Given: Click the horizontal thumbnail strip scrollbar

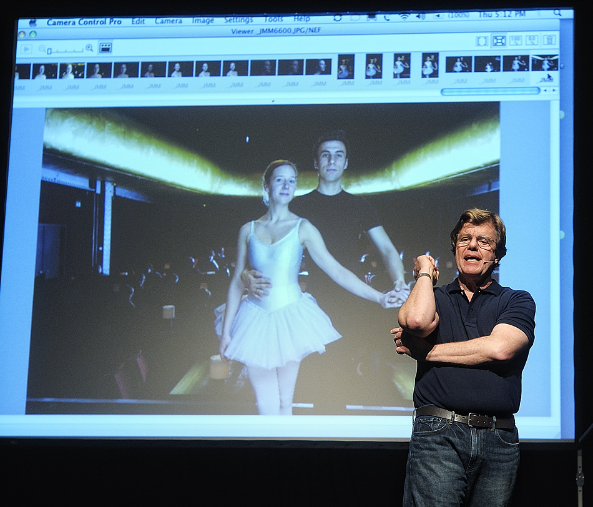Looking at the screenshot, I should tap(490, 91).
